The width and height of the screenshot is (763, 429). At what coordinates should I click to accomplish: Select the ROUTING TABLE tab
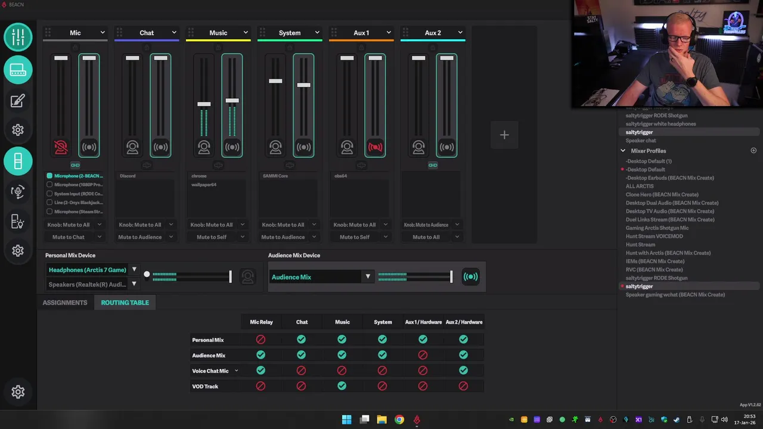(x=125, y=303)
